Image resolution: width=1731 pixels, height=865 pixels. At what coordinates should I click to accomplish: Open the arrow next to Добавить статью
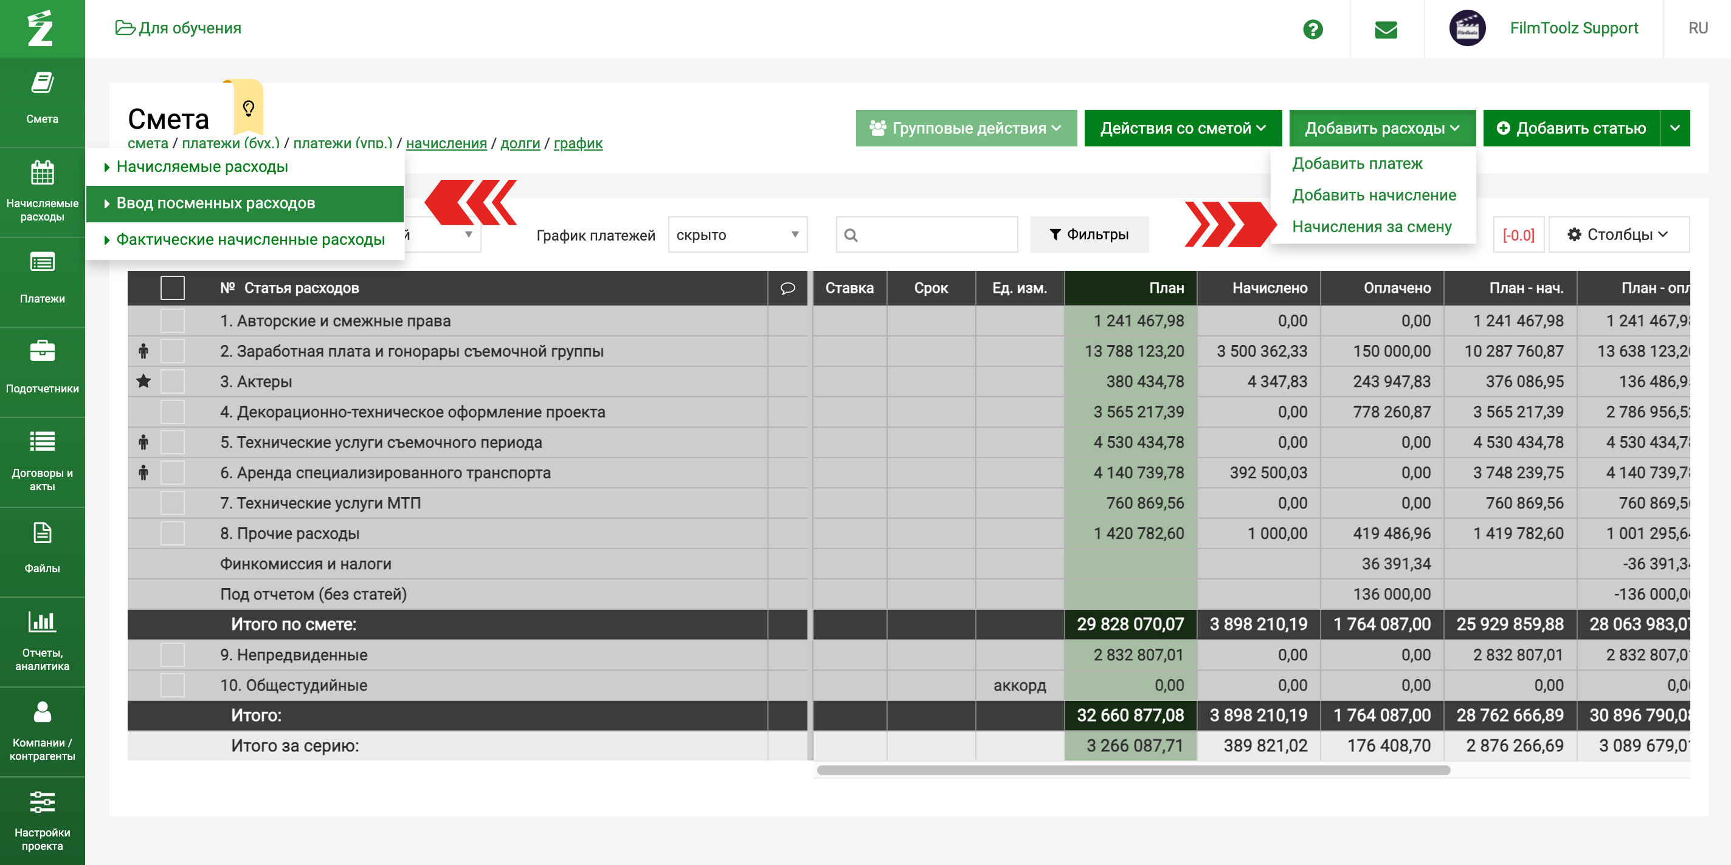coord(1674,128)
